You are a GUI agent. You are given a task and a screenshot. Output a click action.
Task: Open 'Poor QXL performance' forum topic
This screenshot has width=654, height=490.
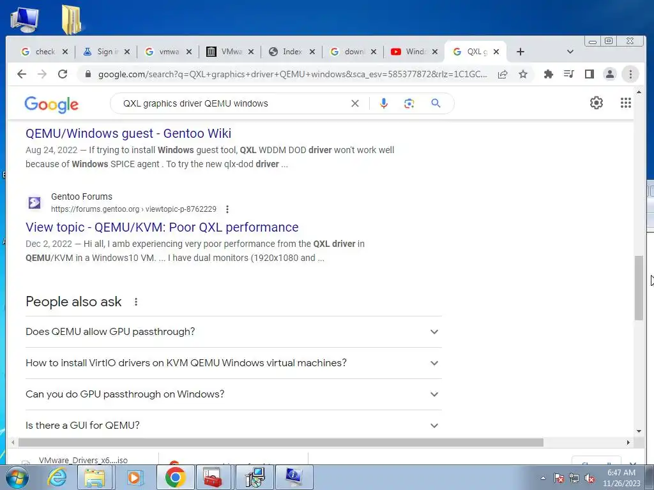coord(162,227)
